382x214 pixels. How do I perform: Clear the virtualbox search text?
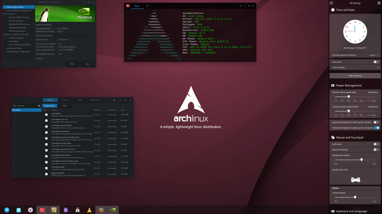(x=39, y=106)
